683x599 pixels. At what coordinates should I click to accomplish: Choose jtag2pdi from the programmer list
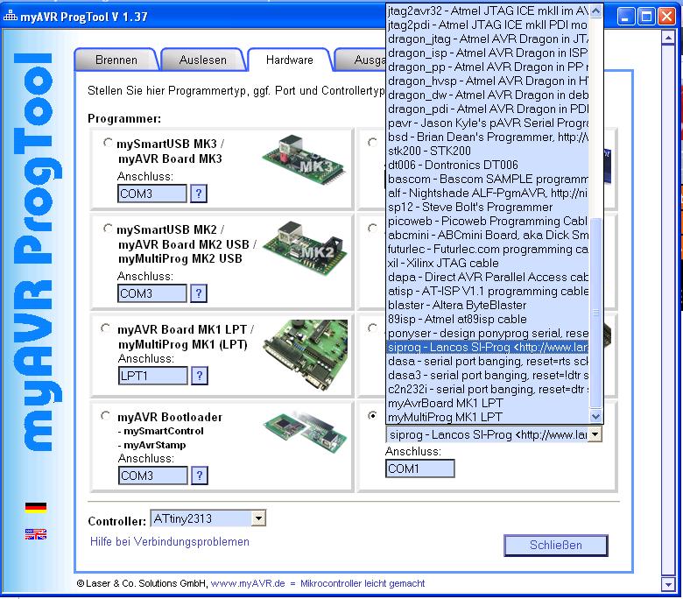coord(488,25)
